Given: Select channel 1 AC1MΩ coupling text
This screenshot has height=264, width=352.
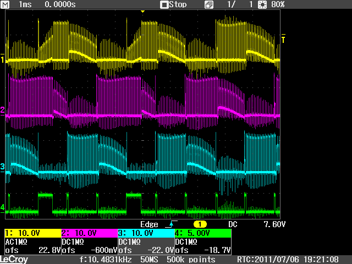Looking at the screenshot, I should coord(16,242).
